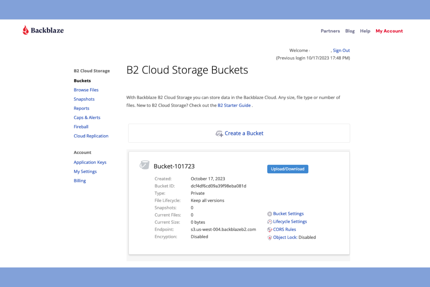Browse Files from the sidebar

(x=86, y=90)
